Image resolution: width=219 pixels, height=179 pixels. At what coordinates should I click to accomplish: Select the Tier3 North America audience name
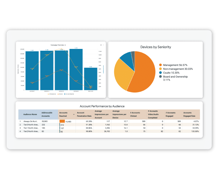tap(31, 125)
